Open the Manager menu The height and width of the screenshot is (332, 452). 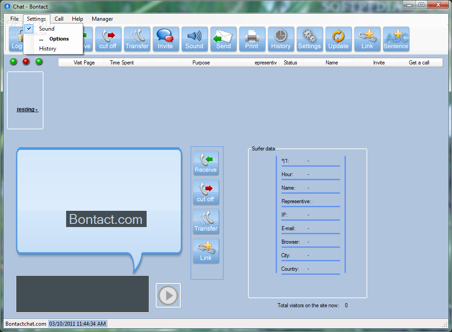pos(102,19)
